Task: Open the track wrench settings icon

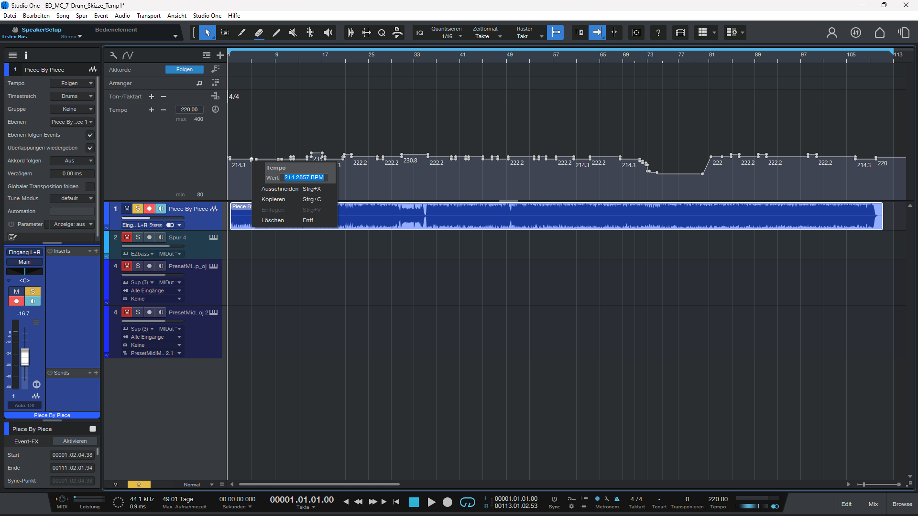Action: coord(113,55)
